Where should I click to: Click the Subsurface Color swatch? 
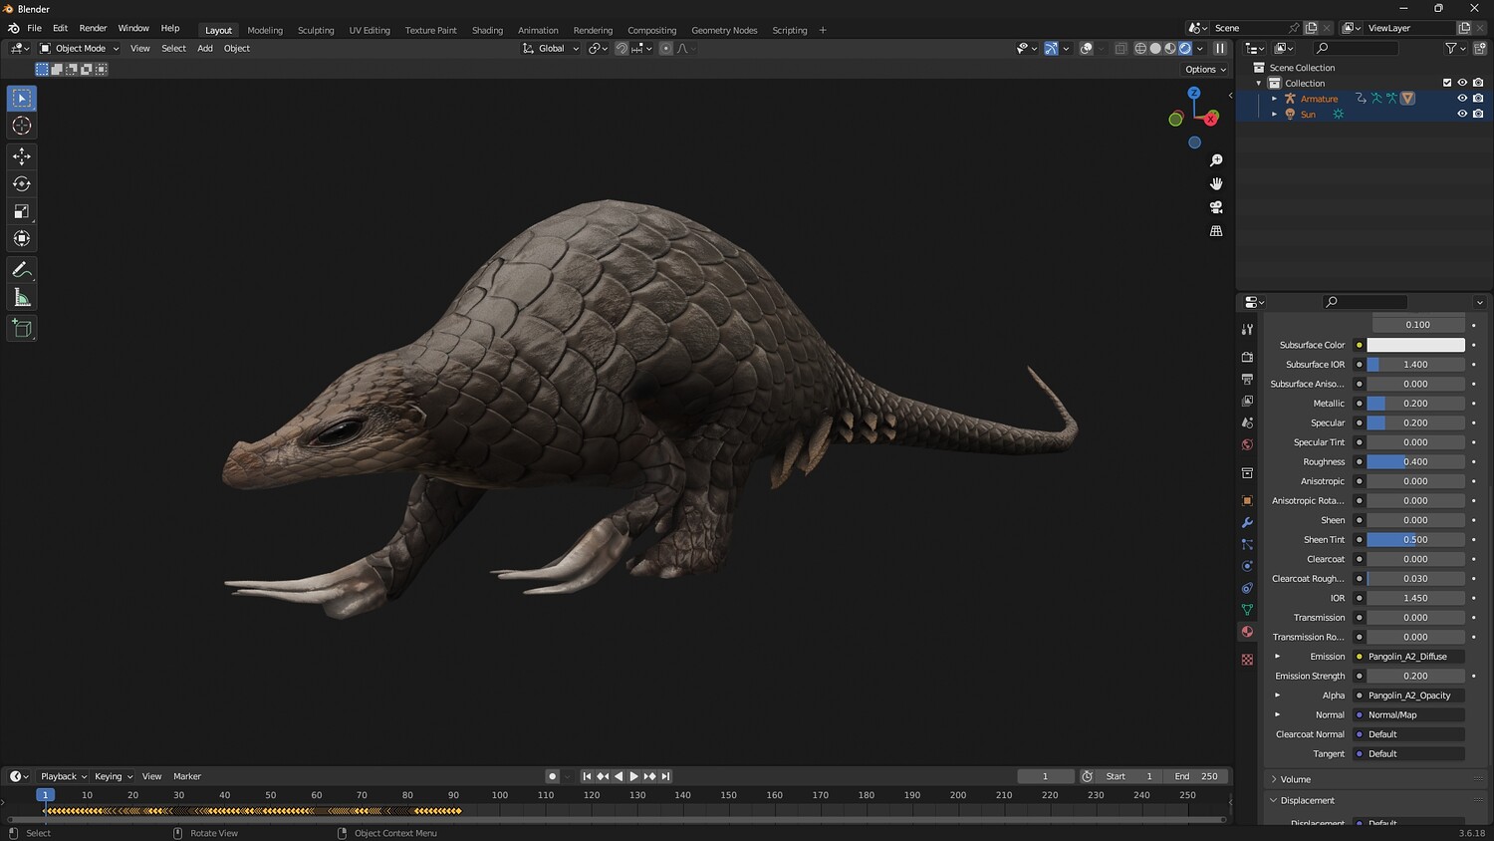[x=1415, y=345]
